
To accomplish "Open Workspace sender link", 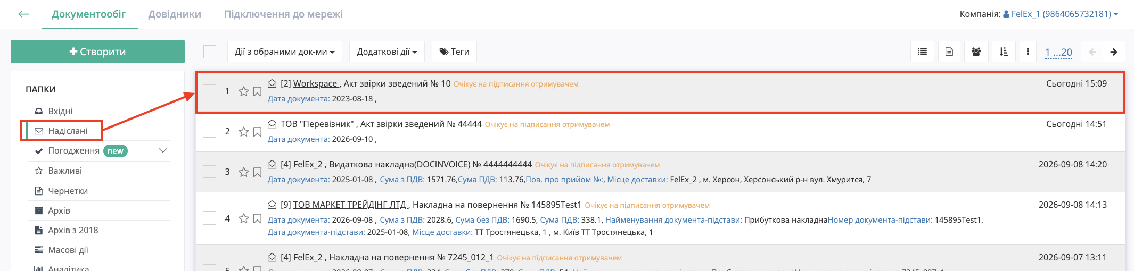I will [316, 83].
